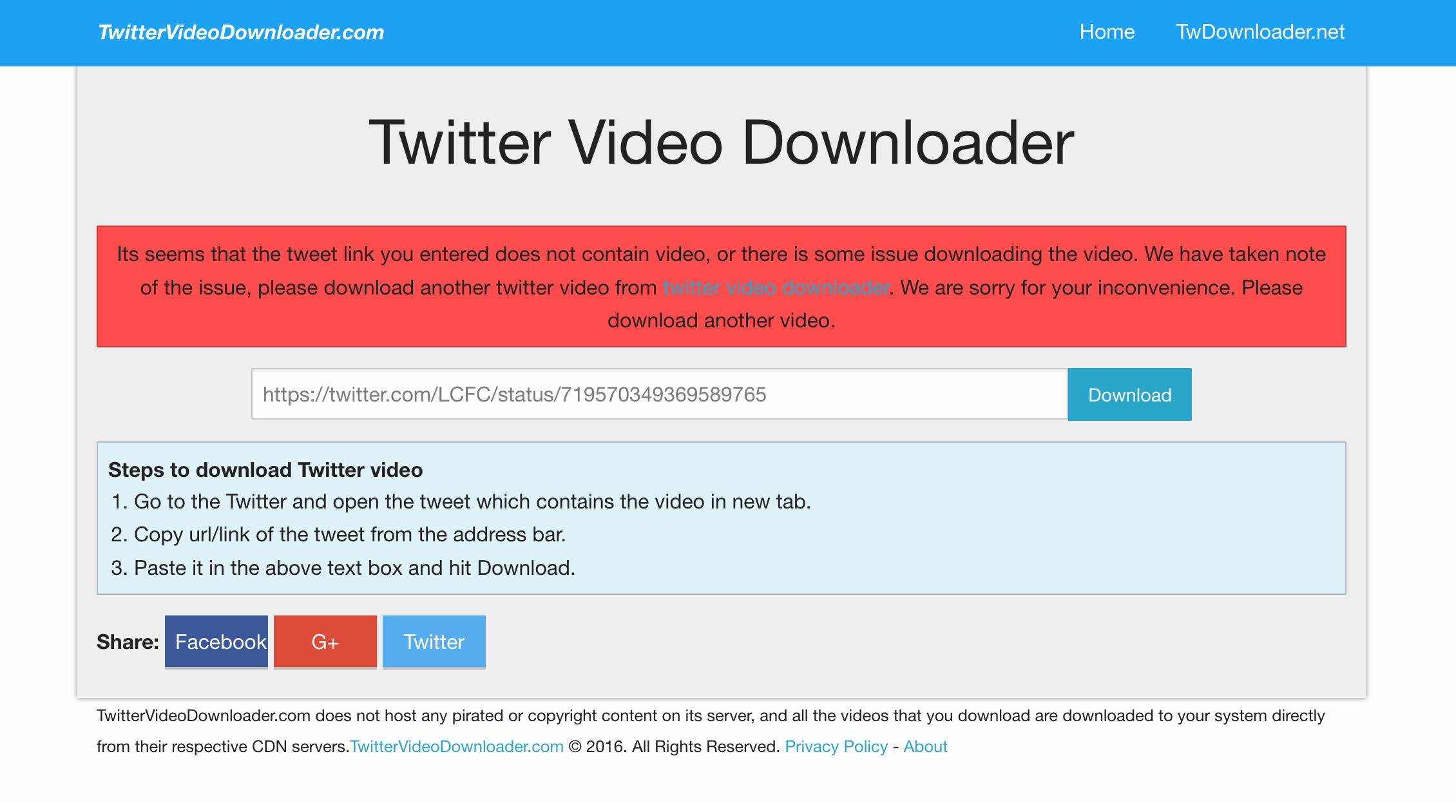This screenshot has width=1456, height=803.
Task: Click the Facebook icon share toggle
Action: click(x=218, y=641)
